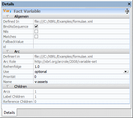Click the Reference Children label
Image resolution: width=133 pixels, height=118 pixels.
18,102
